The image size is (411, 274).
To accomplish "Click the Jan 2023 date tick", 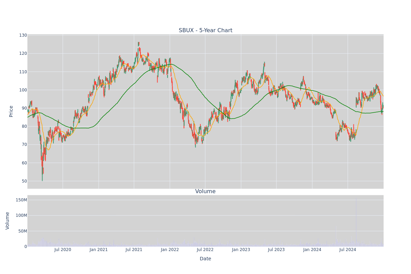I will coord(241,250).
